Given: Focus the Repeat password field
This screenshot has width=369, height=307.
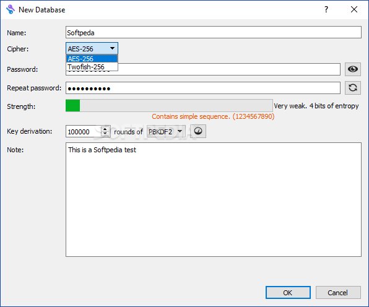Looking at the screenshot, I should (203, 88).
